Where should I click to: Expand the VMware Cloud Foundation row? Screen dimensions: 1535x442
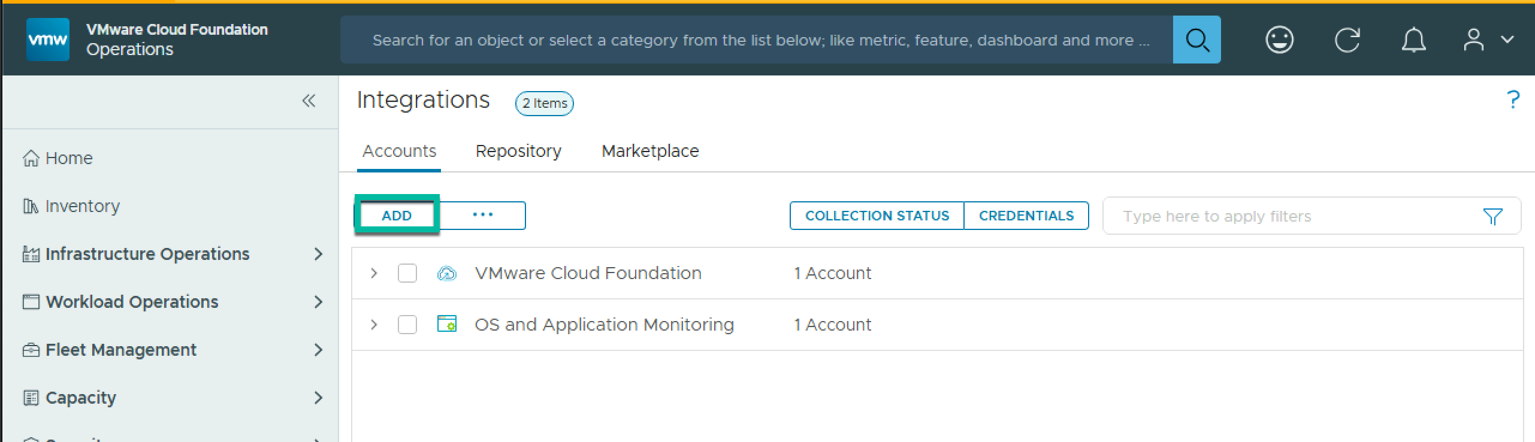coord(374,273)
